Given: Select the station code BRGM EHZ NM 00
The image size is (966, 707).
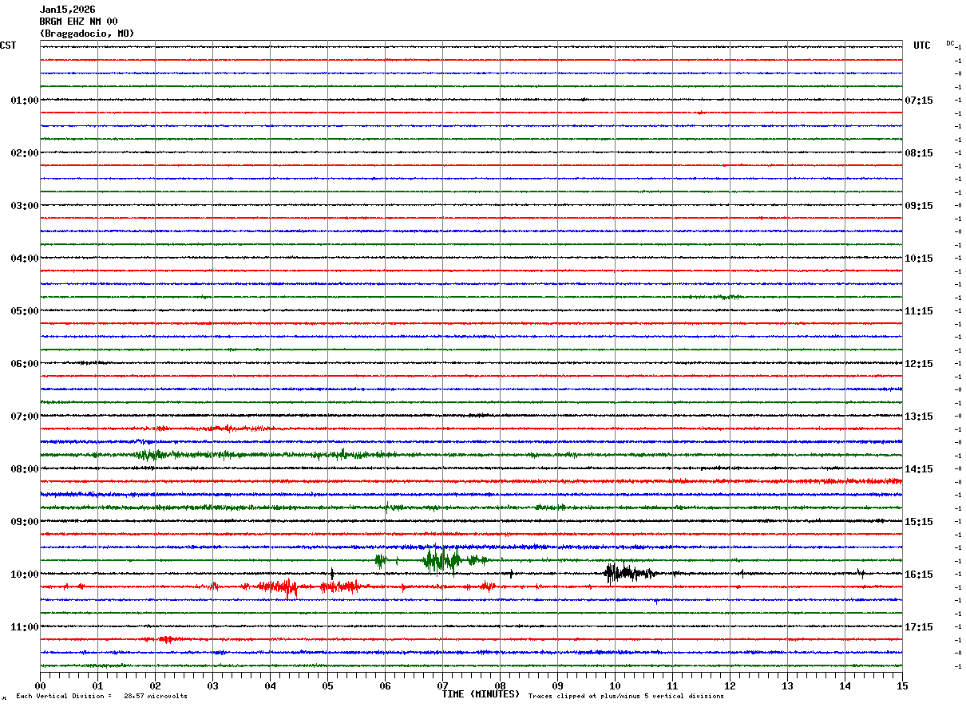Looking at the screenshot, I should coord(78,22).
